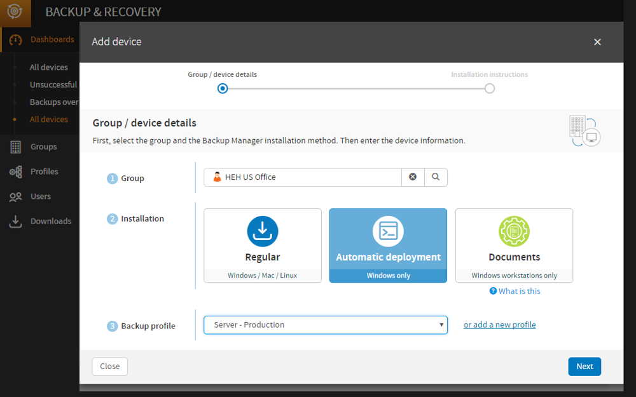This screenshot has height=397, width=636.
Task: Click into the HEH US Office group field
Action: pyautogui.click(x=303, y=177)
